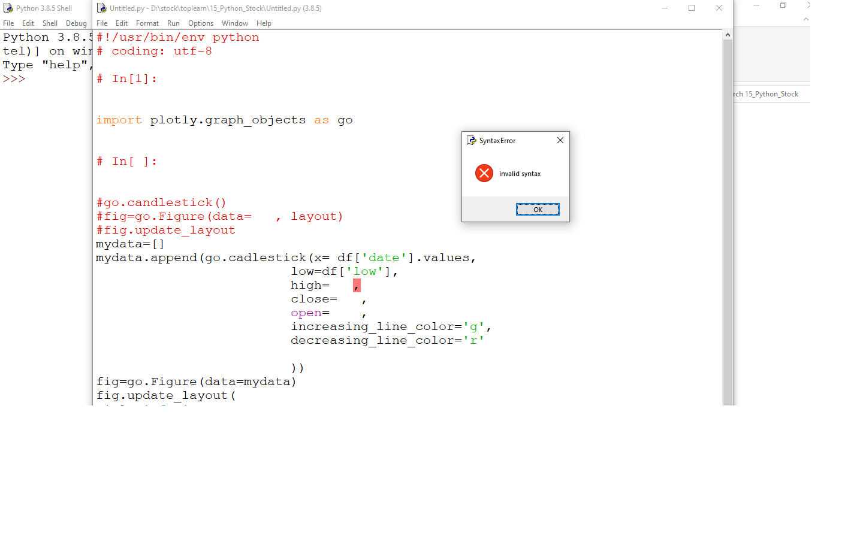863x539 pixels.
Task: Close the SyntaxError dialog with its X
Action: click(x=560, y=140)
